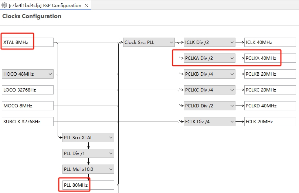The image size is (299, 193).
Task: Click the MOCO 8MHz field
Action: coord(28,106)
